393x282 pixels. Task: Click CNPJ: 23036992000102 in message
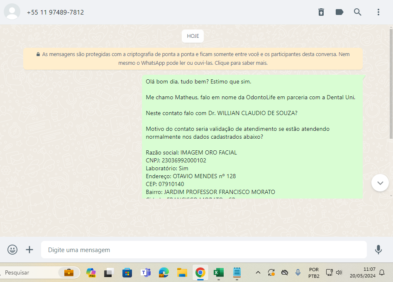point(176,161)
